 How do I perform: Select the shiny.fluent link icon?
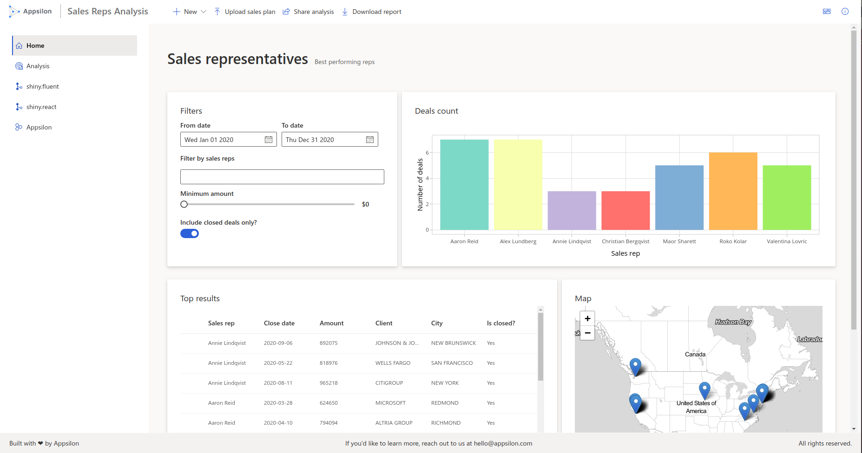(x=19, y=86)
